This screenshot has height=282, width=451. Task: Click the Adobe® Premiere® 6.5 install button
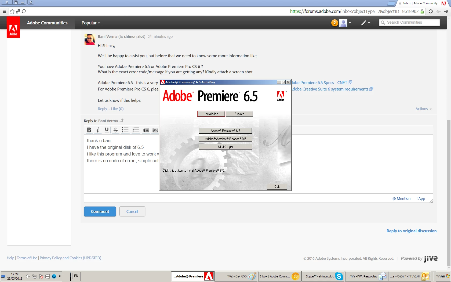tap(225, 131)
